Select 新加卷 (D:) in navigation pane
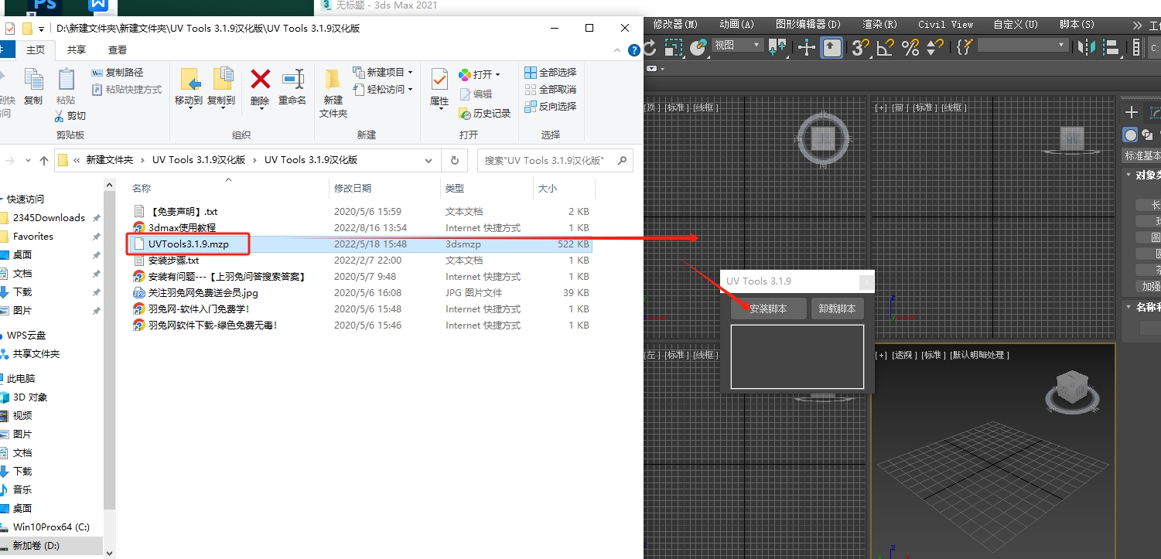The height and width of the screenshot is (559, 1161). (x=52, y=546)
